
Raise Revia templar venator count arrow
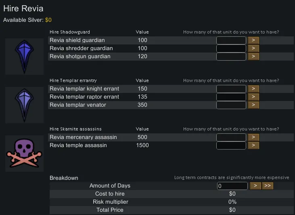[x=253, y=105]
